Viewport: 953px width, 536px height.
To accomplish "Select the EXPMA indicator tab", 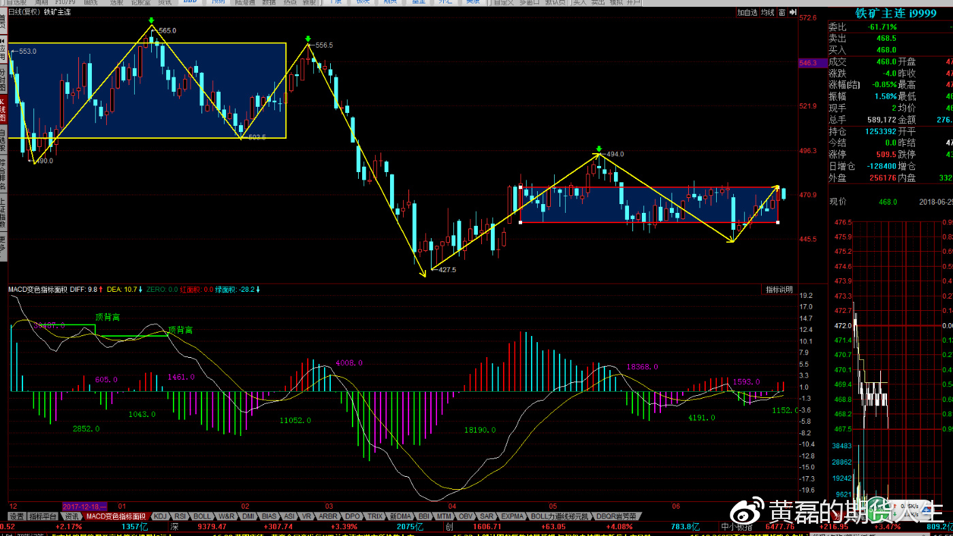I will (x=511, y=516).
